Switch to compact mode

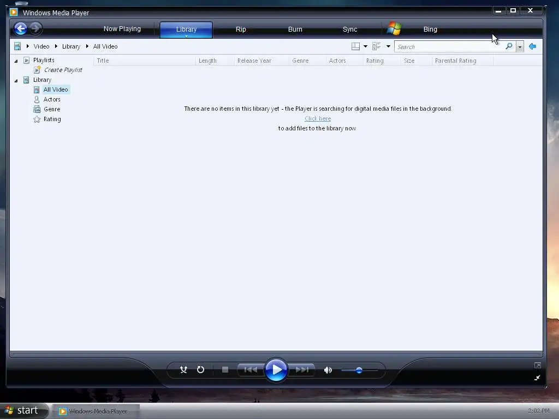click(x=537, y=378)
